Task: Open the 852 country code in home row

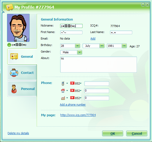Action: pyautogui.click(x=78, y=91)
